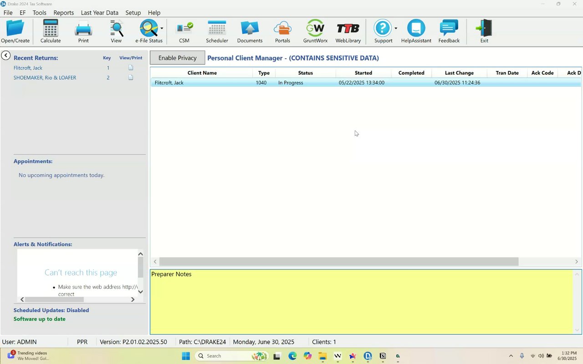The height and width of the screenshot is (364, 583).
Task: Click the client list scroll right arrow
Action: pyautogui.click(x=576, y=262)
